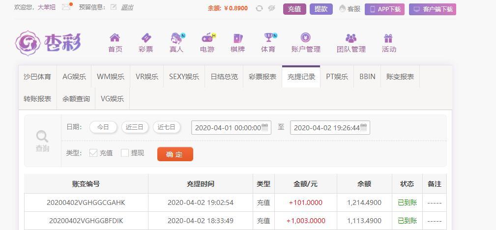Refresh the balance with the circular arrows icon
This screenshot has height=230, width=496.
coord(259,8)
